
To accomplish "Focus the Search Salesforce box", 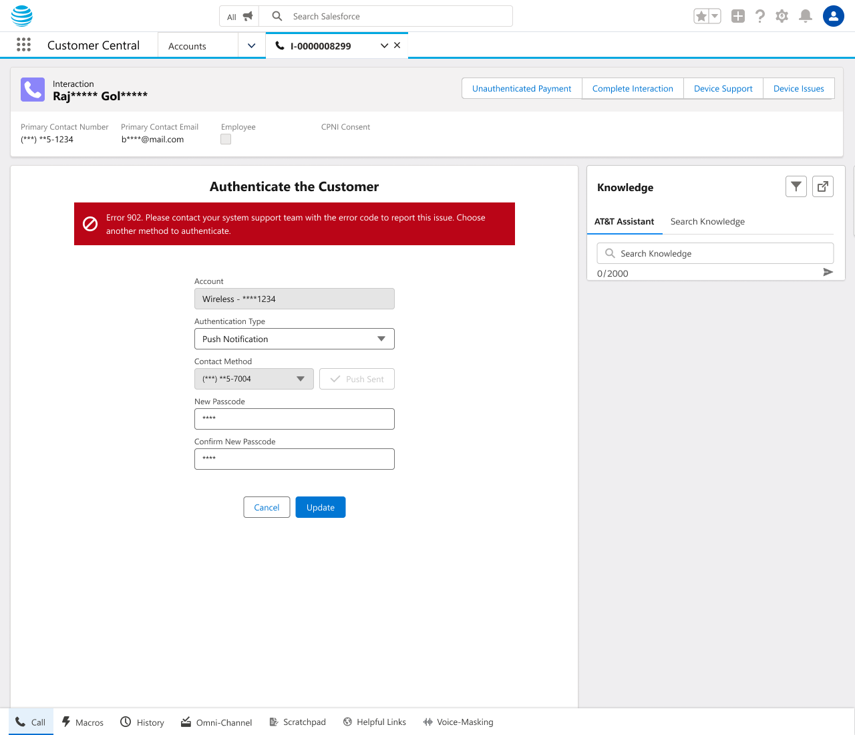I will (386, 16).
